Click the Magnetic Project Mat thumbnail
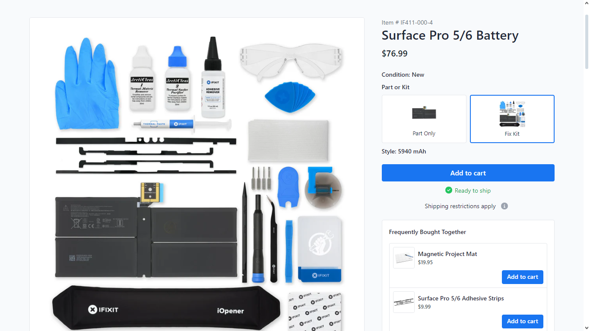 click(x=404, y=258)
